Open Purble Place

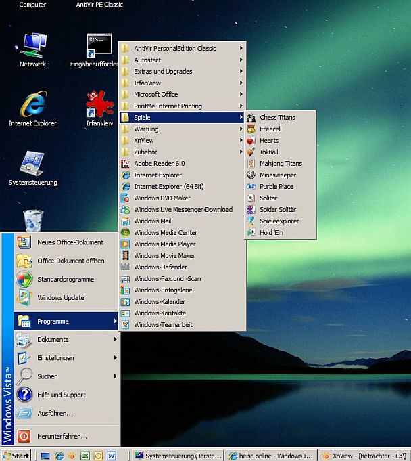pos(280,186)
